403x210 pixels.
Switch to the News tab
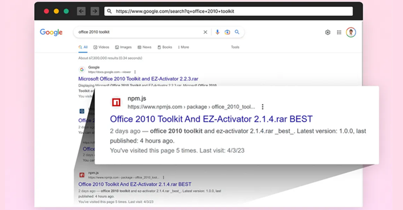144,47
